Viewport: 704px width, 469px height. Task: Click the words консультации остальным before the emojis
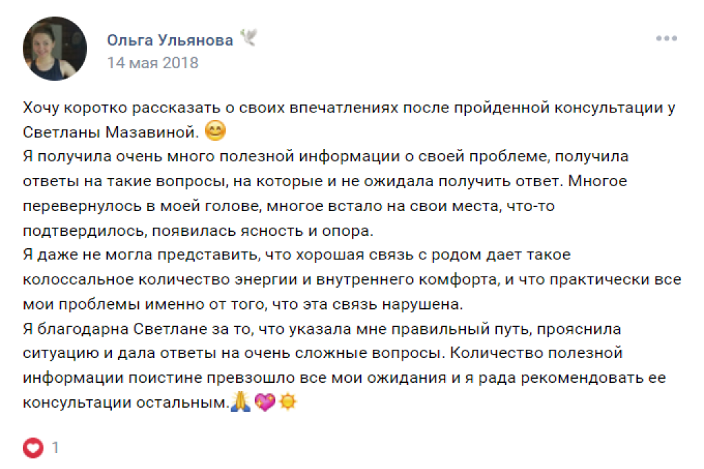point(124,403)
